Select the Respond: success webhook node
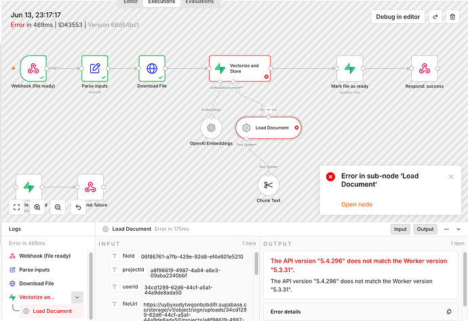The width and height of the screenshot is (468, 321). pyautogui.click(x=425, y=69)
